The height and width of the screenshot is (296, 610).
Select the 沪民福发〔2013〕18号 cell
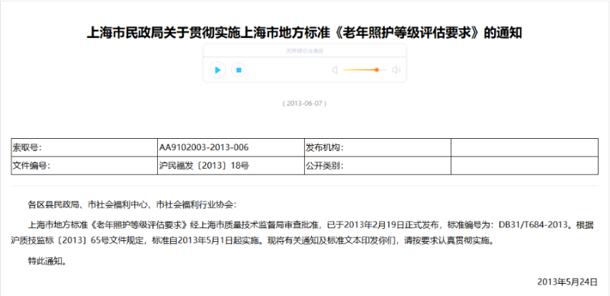pos(231,166)
